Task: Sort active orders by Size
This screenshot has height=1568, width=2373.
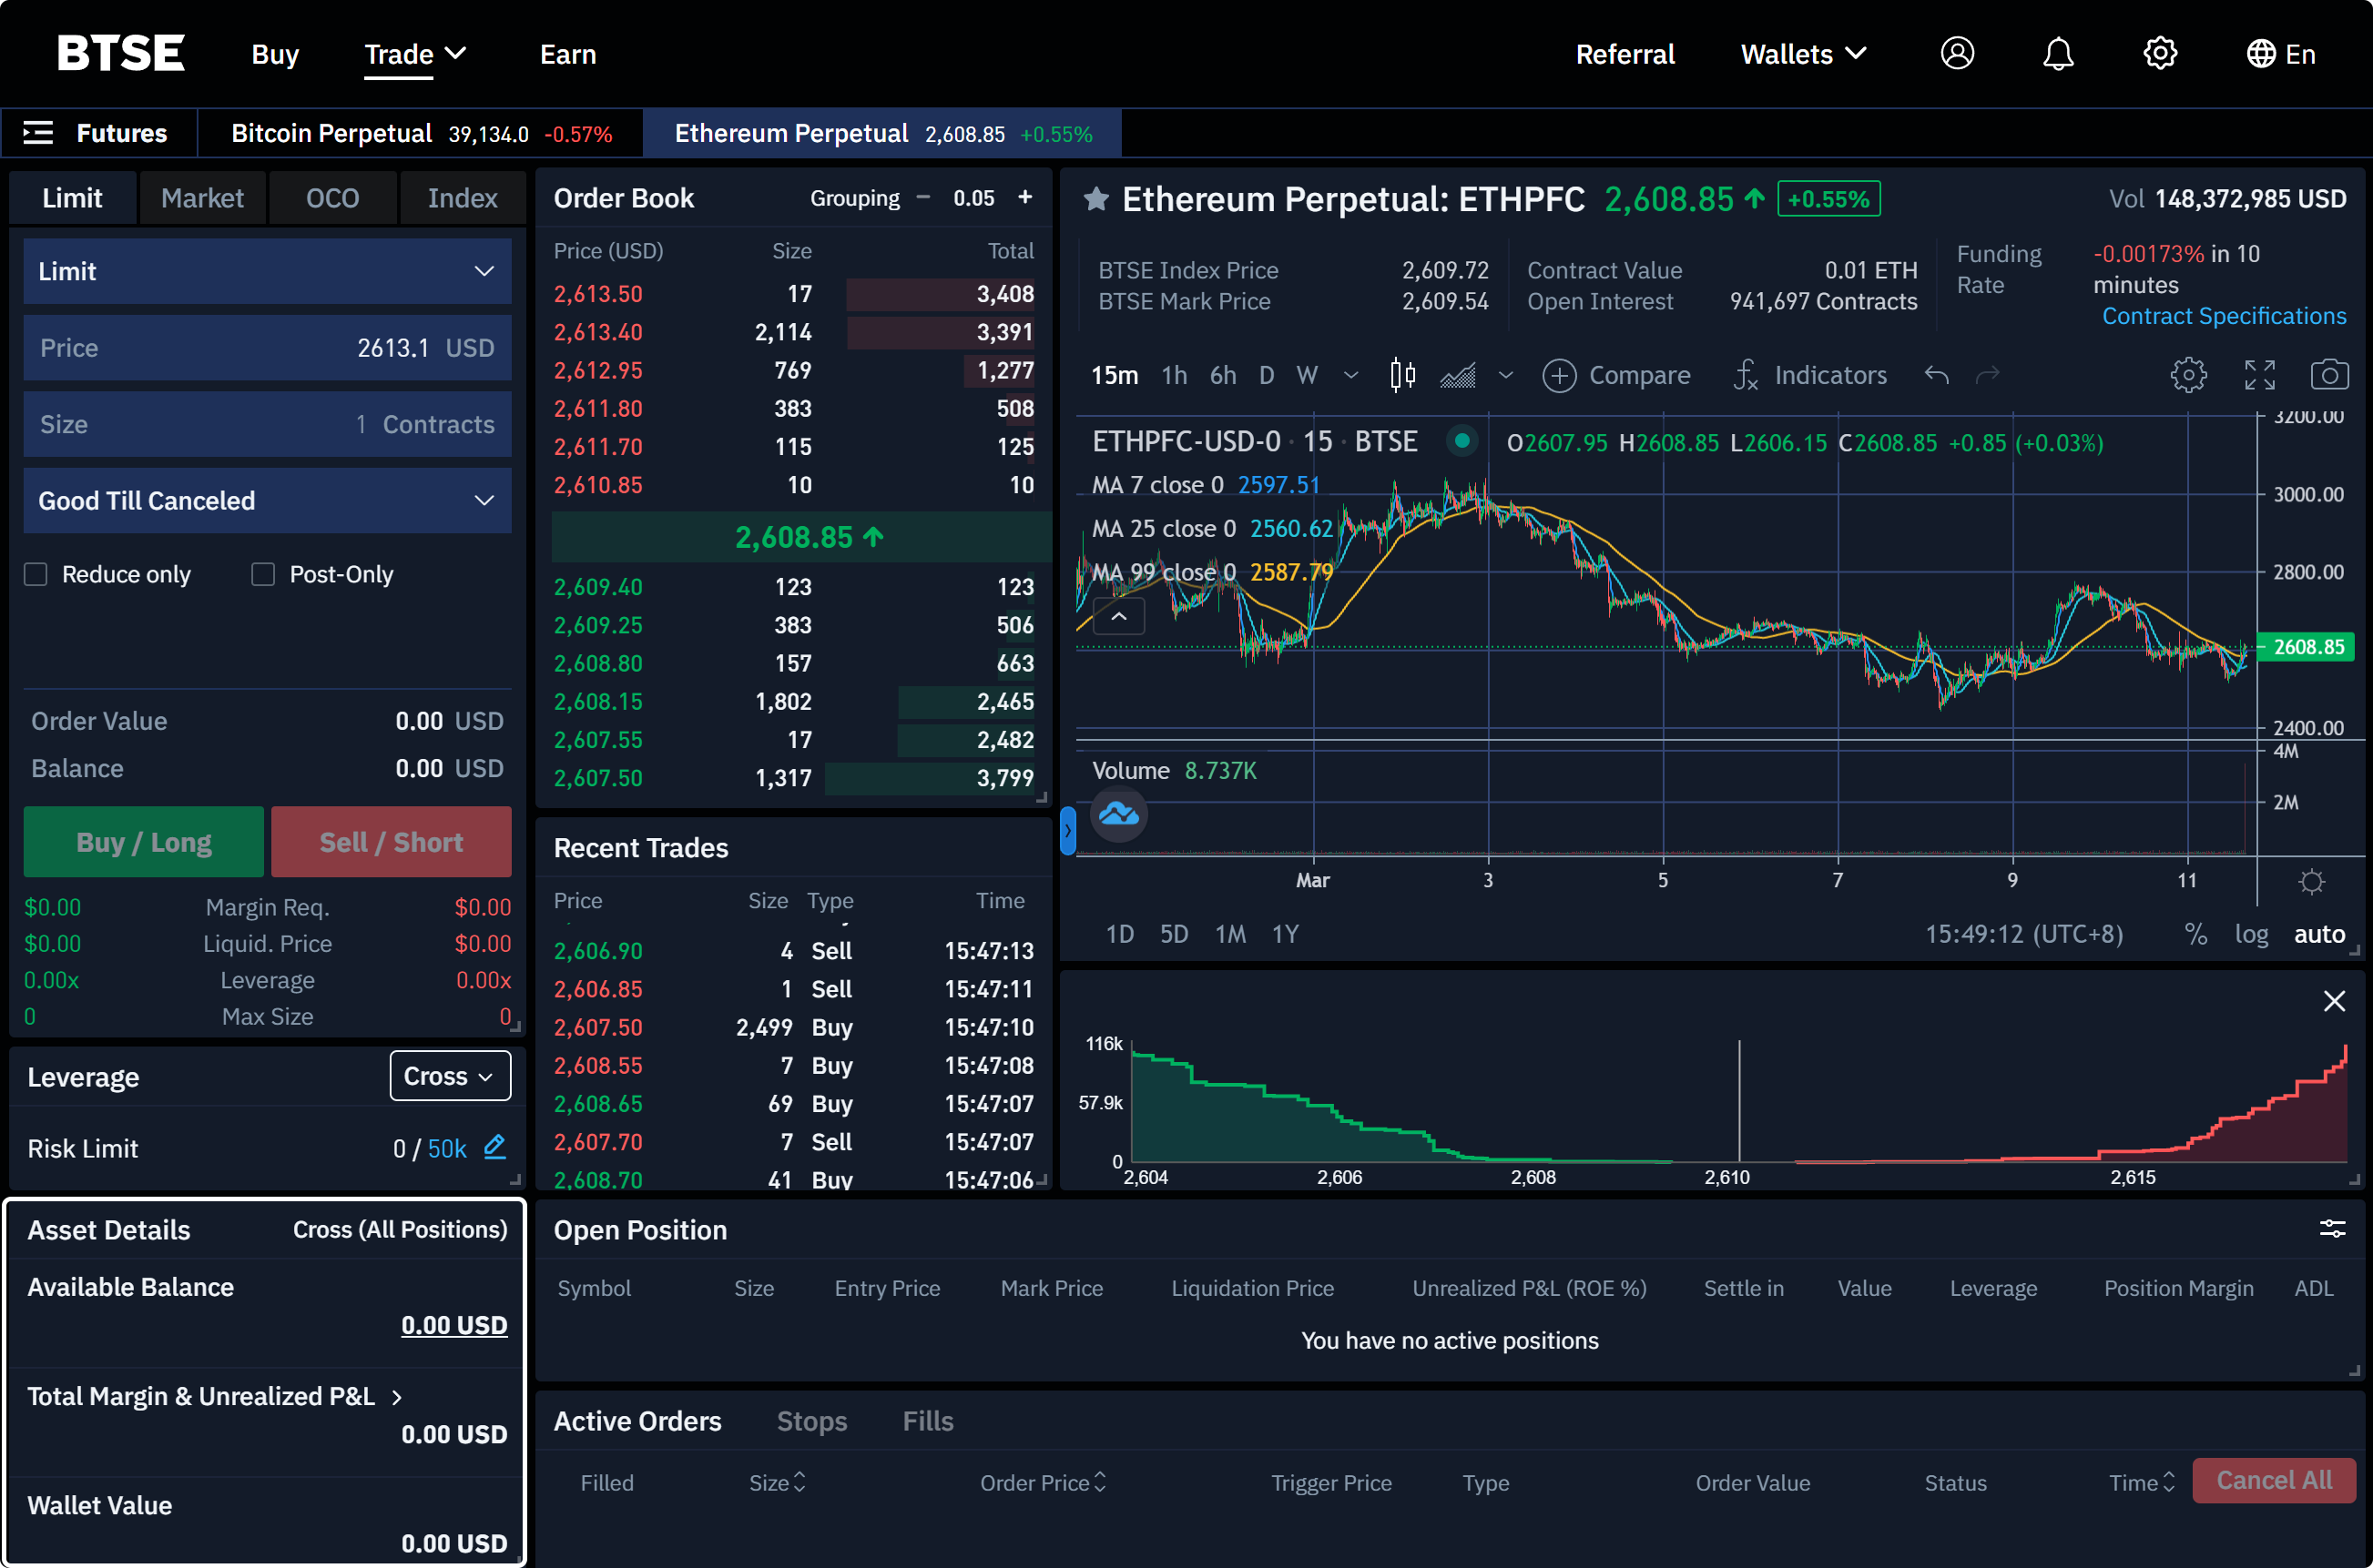Action: pyautogui.click(x=778, y=1482)
